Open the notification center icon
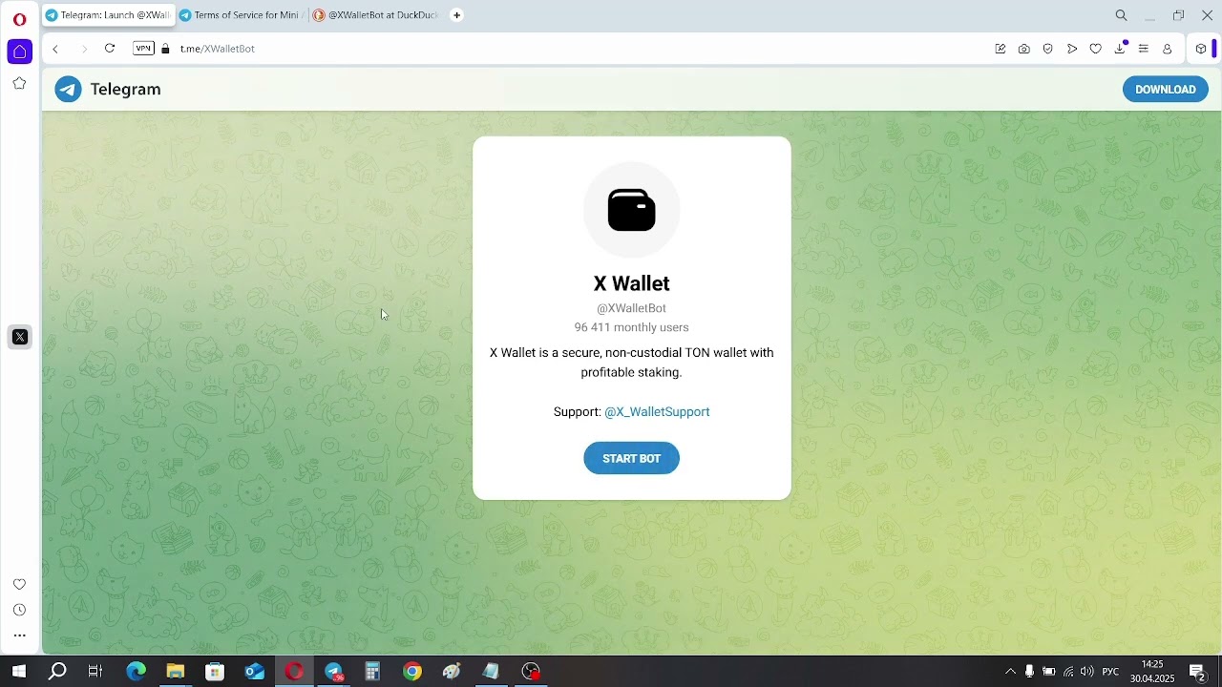 [x=1198, y=672]
